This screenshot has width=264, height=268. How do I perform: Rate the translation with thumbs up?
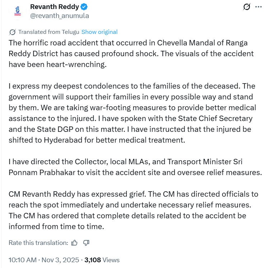click(x=74, y=243)
